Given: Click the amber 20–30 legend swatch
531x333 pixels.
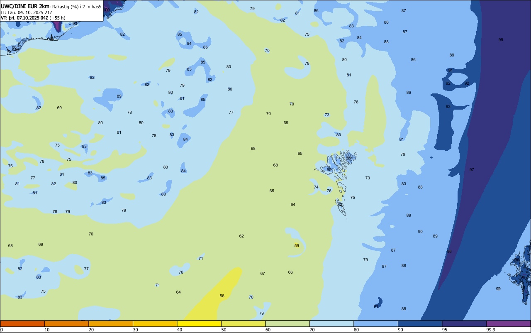Looking at the screenshot, I should point(111,323).
